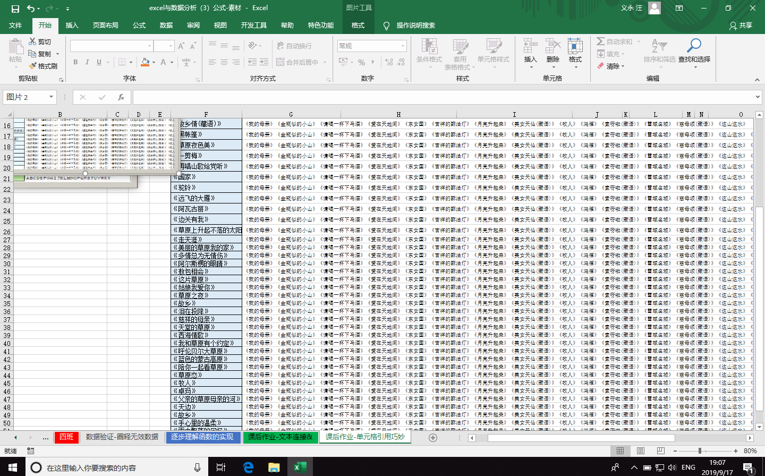
Task: Click the Format Painter brush icon
Action: (33, 66)
